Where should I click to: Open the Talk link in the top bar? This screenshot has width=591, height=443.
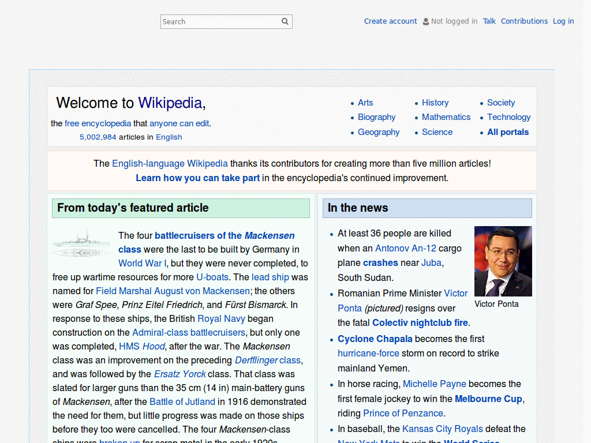(489, 21)
